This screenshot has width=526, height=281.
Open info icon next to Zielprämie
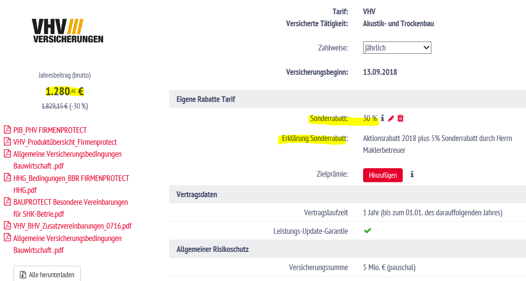pyautogui.click(x=412, y=174)
